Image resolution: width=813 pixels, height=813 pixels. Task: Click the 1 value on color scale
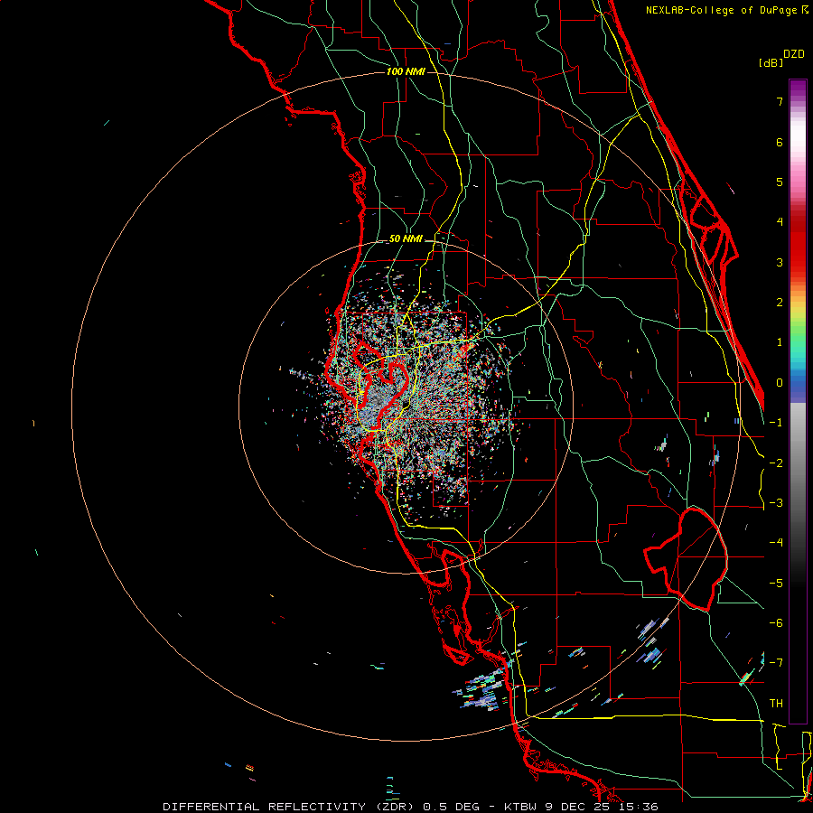(780, 342)
